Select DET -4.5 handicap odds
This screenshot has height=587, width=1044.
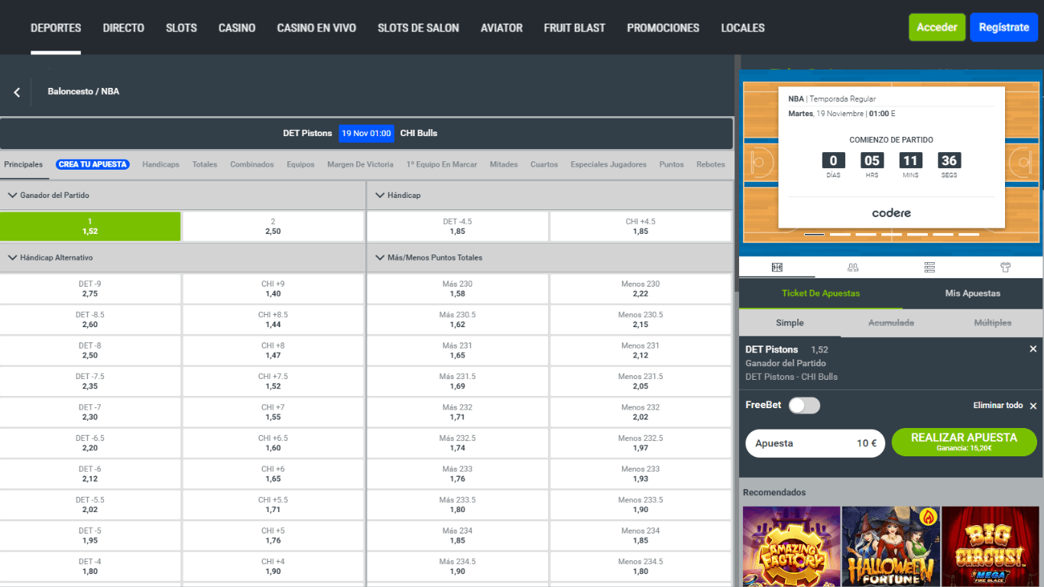click(x=458, y=226)
